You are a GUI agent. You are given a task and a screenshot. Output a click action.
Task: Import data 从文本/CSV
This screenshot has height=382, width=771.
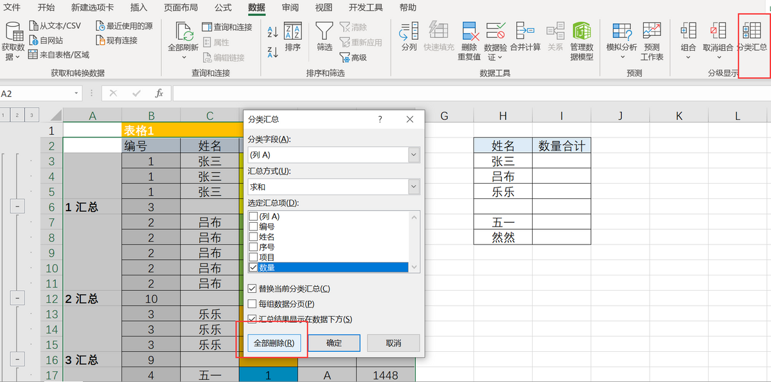(55, 26)
